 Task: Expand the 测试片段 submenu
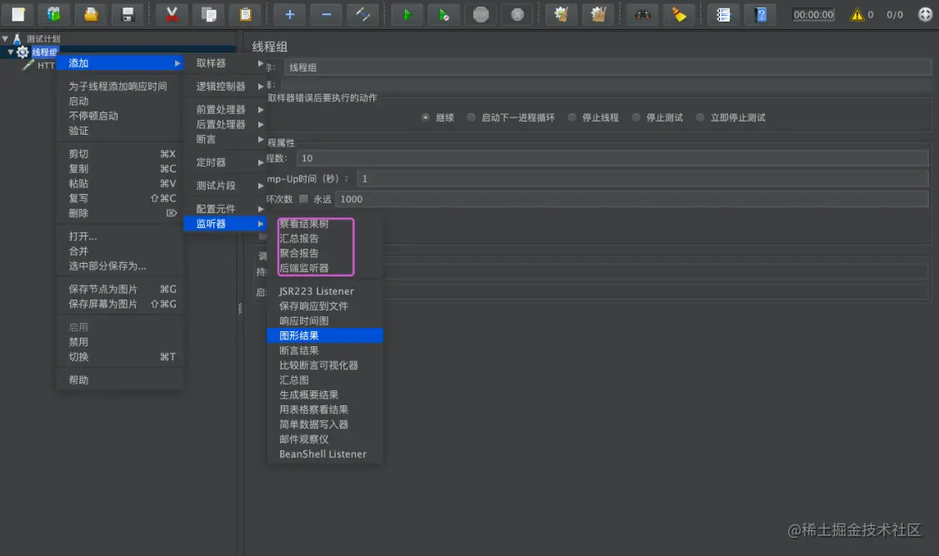[x=225, y=186]
